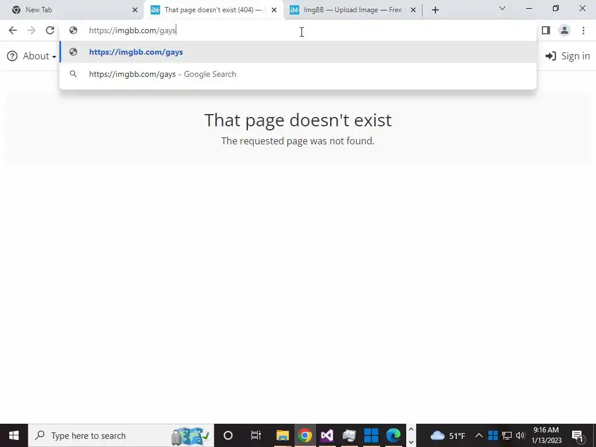Switch to ImgBB Upload Image tab
Viewport: 596px width, 447px height.
coord(353,10)
